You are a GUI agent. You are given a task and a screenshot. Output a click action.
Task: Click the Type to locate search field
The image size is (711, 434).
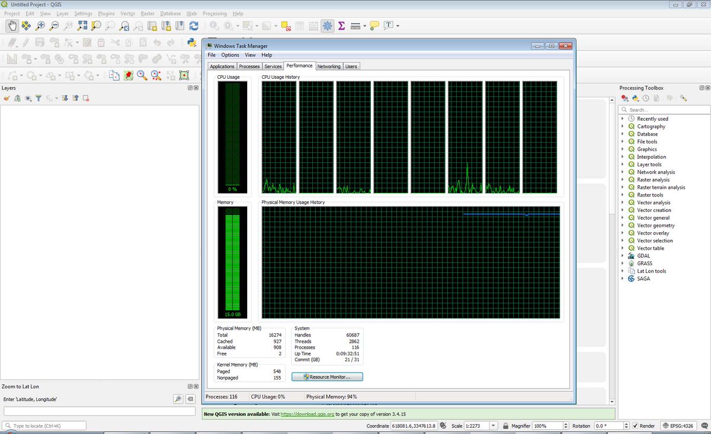pyautogui.click(x=44, y=426)
